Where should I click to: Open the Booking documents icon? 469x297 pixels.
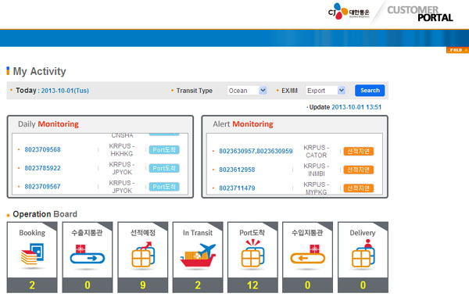(x=32, y=254)
